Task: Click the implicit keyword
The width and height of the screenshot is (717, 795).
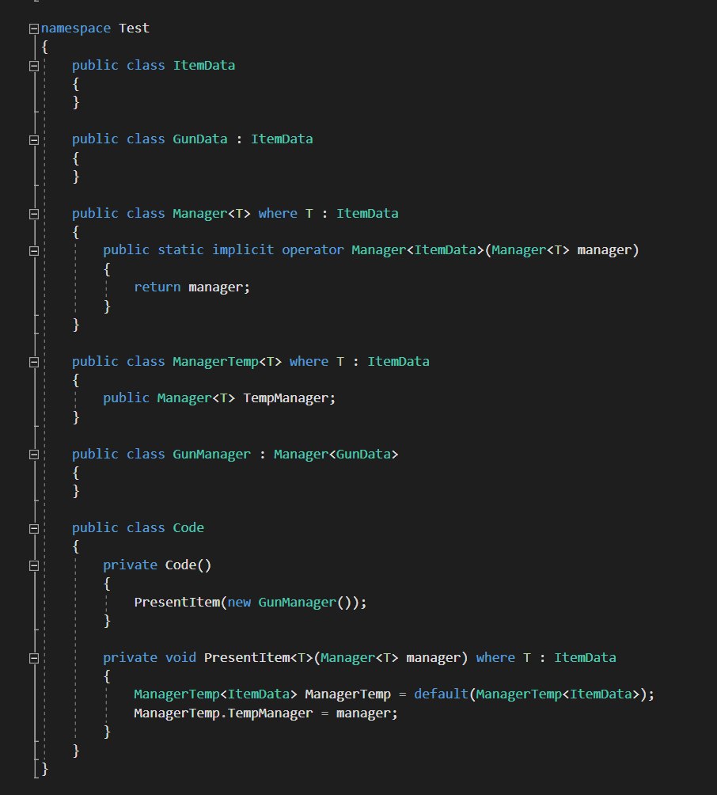Action: (243, 250)
